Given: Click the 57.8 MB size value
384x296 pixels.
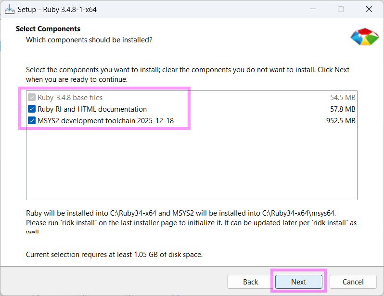Looking at the screenshot, I should point(343,109).
